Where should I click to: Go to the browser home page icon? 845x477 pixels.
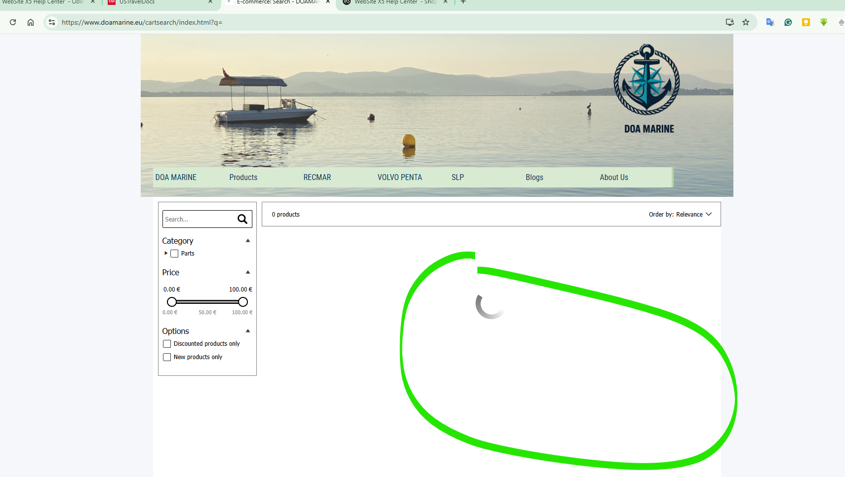coord(31,22)
